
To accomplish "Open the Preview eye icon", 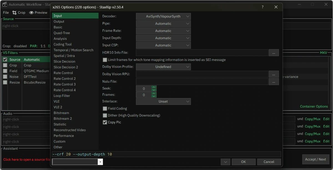I will (x=31, y=12).
